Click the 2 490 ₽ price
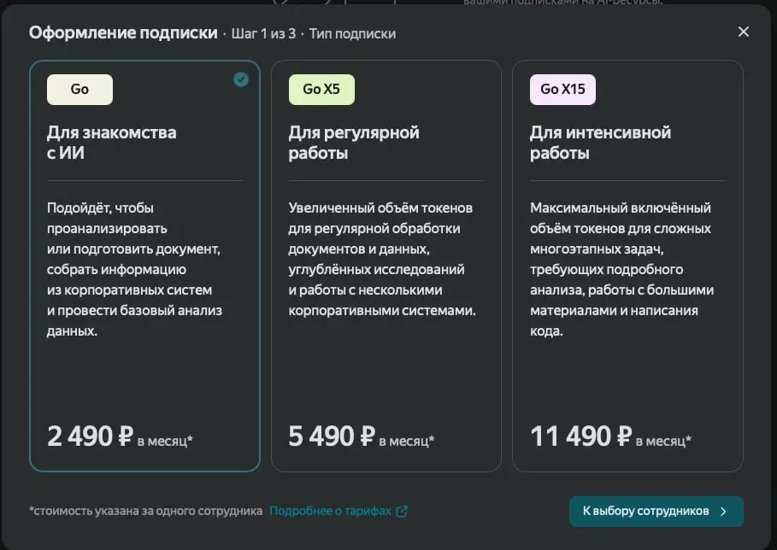Image resolution: width=777 pixels, height=550 pixels. (x=91, y=436)
